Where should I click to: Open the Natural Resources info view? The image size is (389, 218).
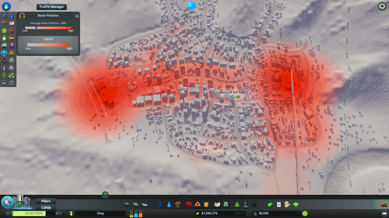tap(12, 76)
